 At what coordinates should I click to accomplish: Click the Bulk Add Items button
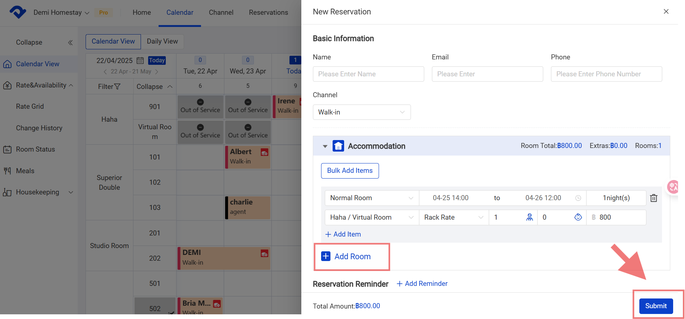coord(350,171)
